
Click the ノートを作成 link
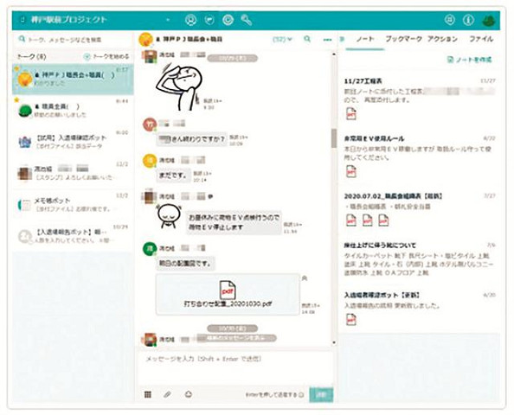point(469,60)
